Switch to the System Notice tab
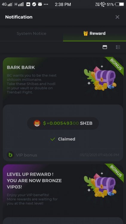The height and width of the screenshot is (224, 126). click(31, 33)
